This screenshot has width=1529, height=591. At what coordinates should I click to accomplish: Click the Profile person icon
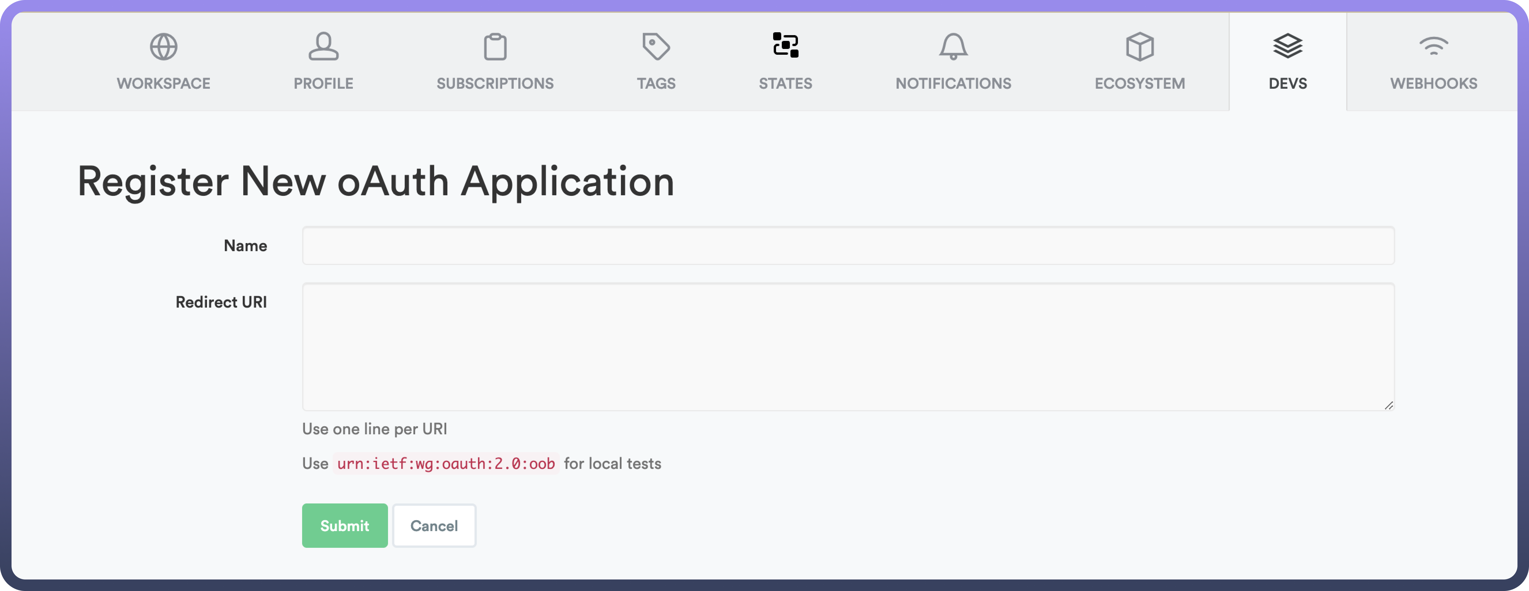(x=323, y=47)
